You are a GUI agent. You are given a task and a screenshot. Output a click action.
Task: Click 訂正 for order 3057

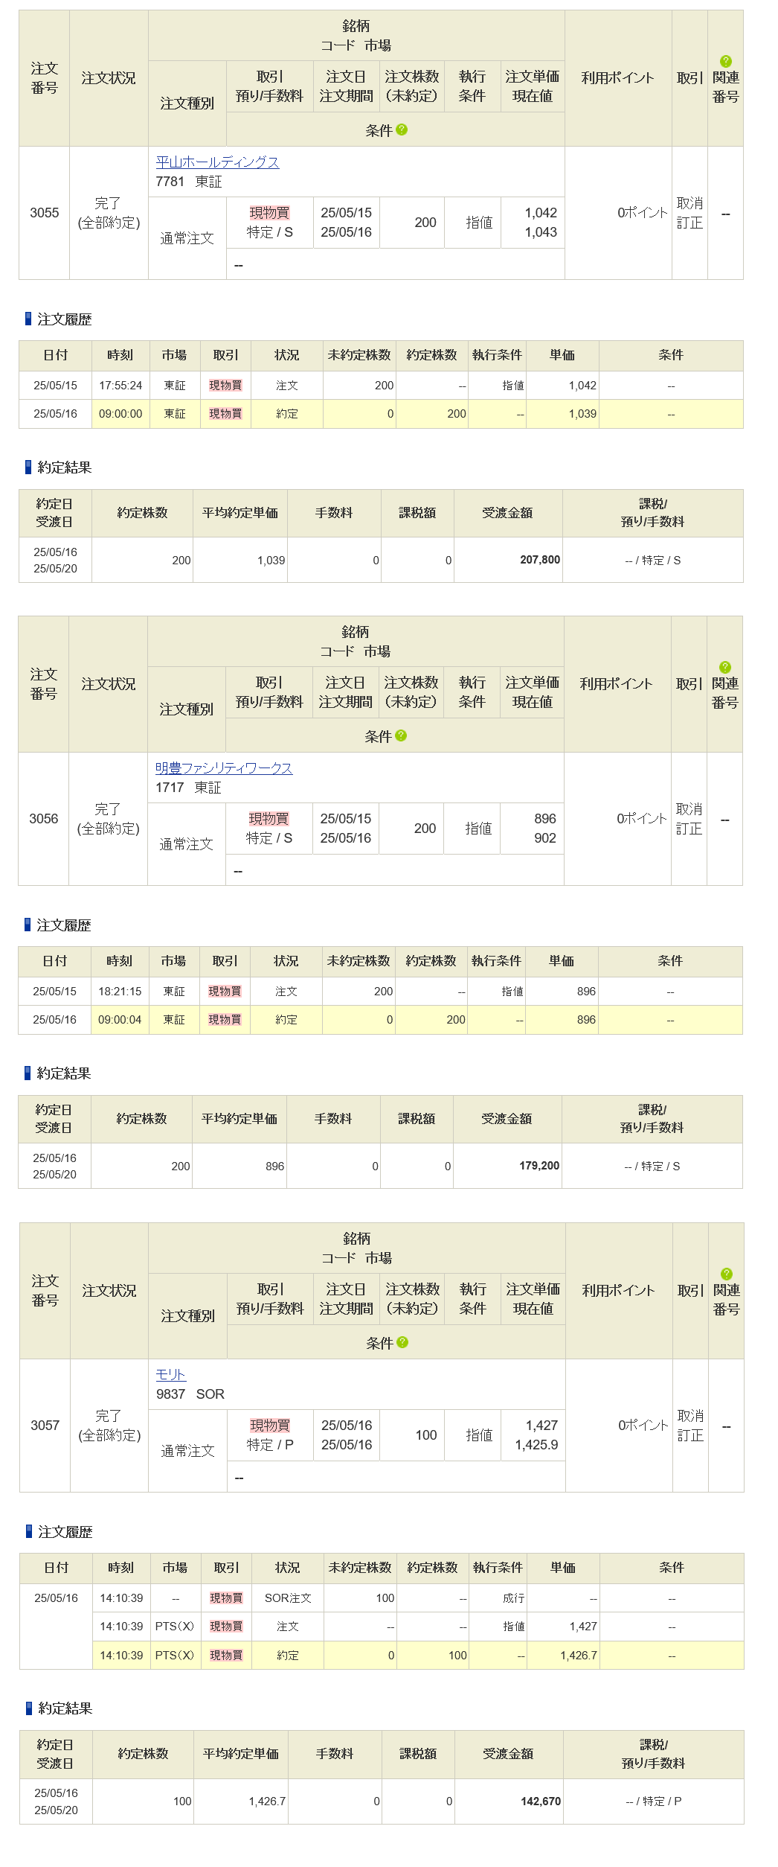tap(689, 1435)
